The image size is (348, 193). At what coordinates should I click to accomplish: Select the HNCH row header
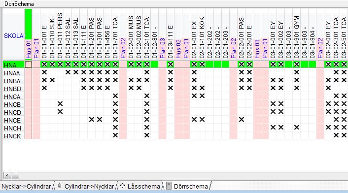click(x=14, y=129)
